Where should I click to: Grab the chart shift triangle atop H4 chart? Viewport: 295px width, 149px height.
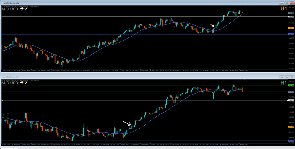[245, 6]
